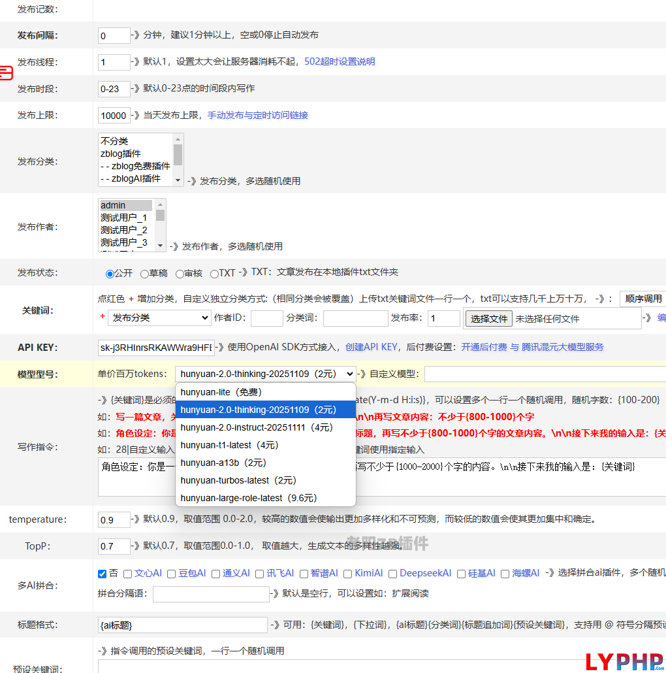666x673 pixels.
Task: Open the 502超时设置说明 link
Action: point(340,62)
